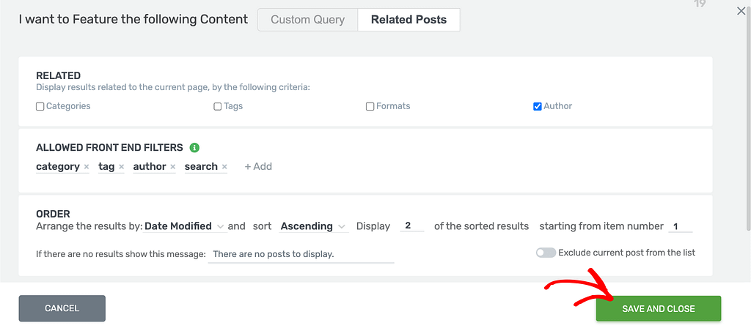
Task: Click the Display count input field
Action: pos(412,226)
